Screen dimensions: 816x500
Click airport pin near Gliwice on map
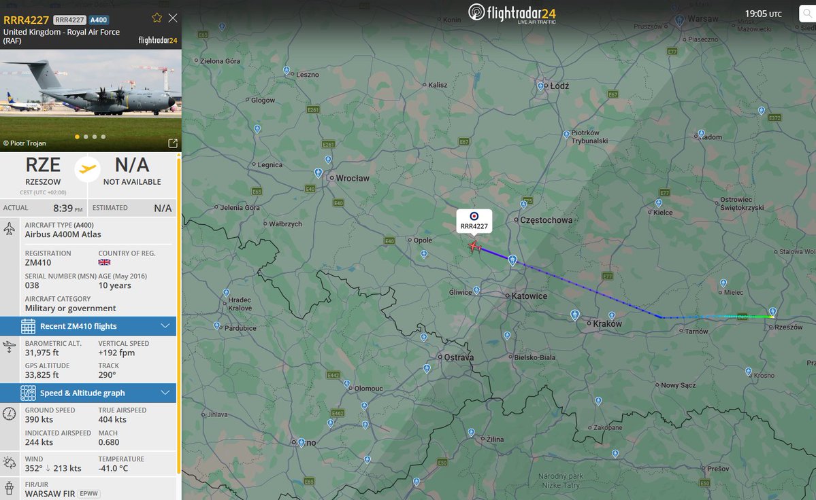coord(476,290)
